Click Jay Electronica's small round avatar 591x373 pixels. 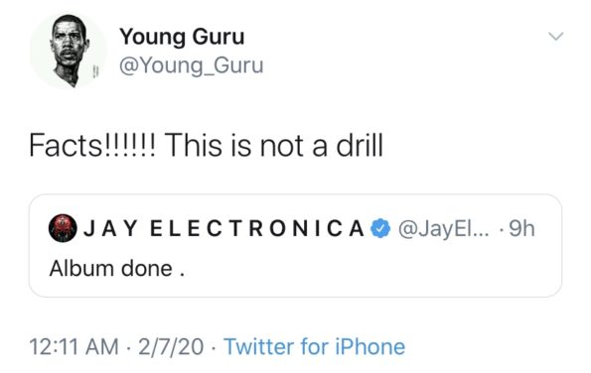tap(63, 228)
